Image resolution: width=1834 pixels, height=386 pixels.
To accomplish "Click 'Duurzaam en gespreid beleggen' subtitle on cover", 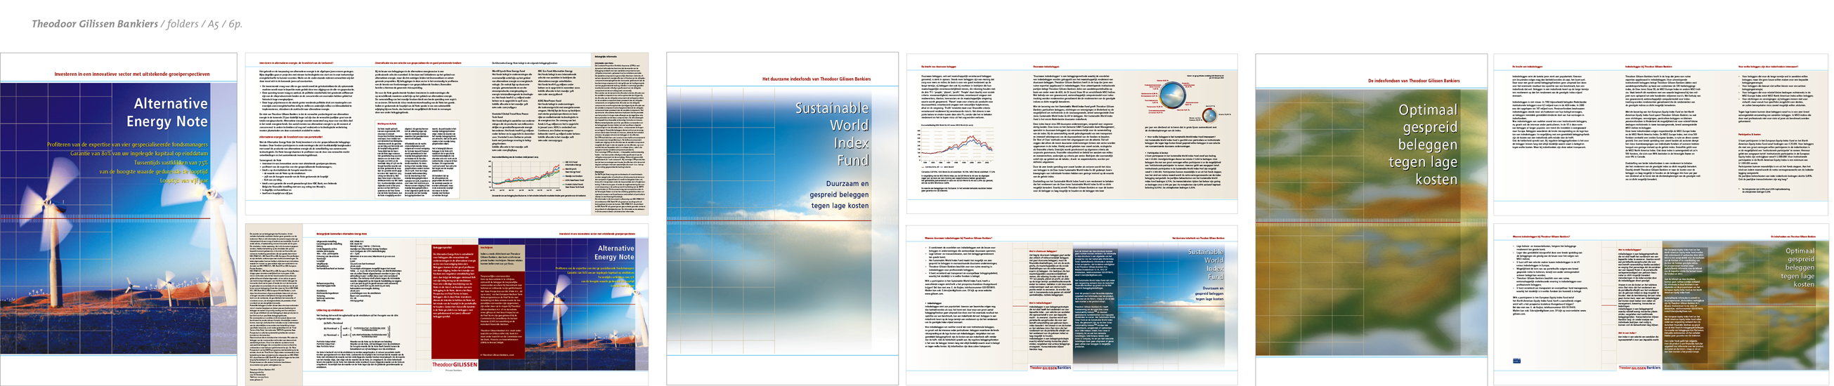I will 840,194.
